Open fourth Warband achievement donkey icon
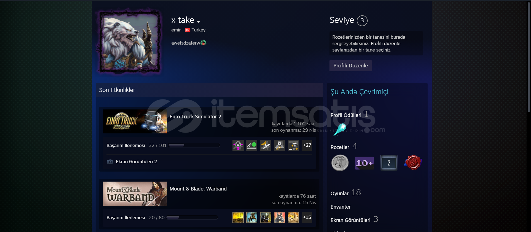The height and width of the screenshot is (232, 531). pyautogui.click(x=279, y=218)
